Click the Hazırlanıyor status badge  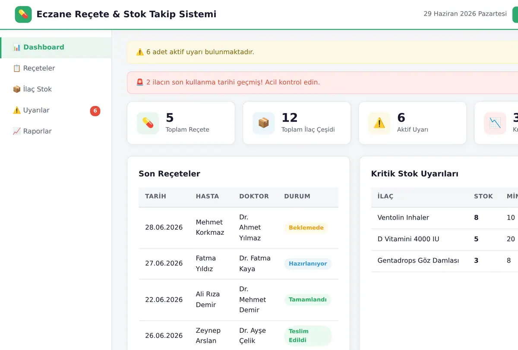pos(308,264)
